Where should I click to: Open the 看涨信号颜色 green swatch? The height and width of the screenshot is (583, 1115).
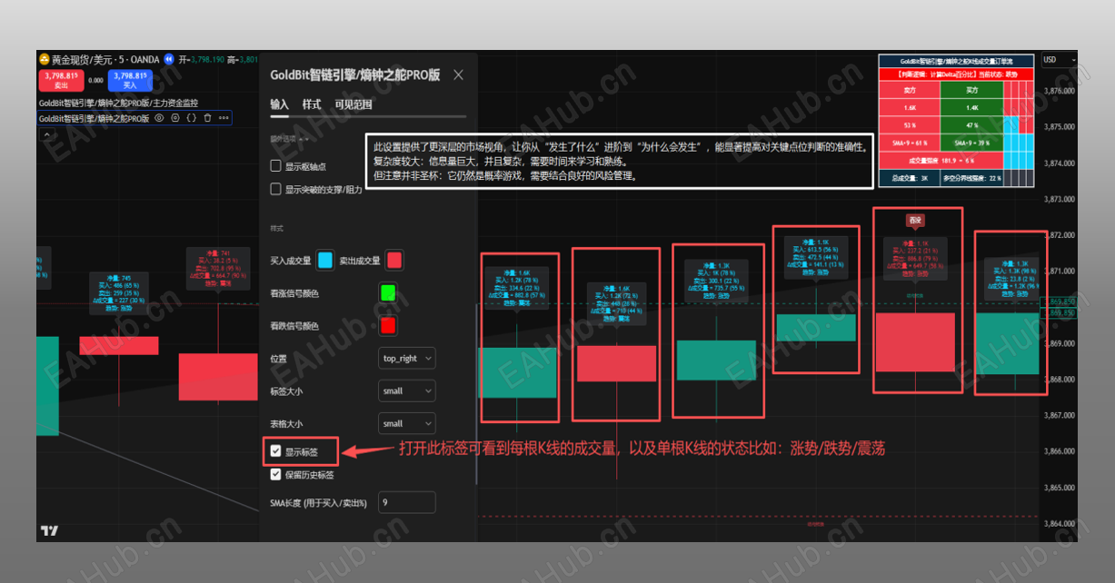388,293
